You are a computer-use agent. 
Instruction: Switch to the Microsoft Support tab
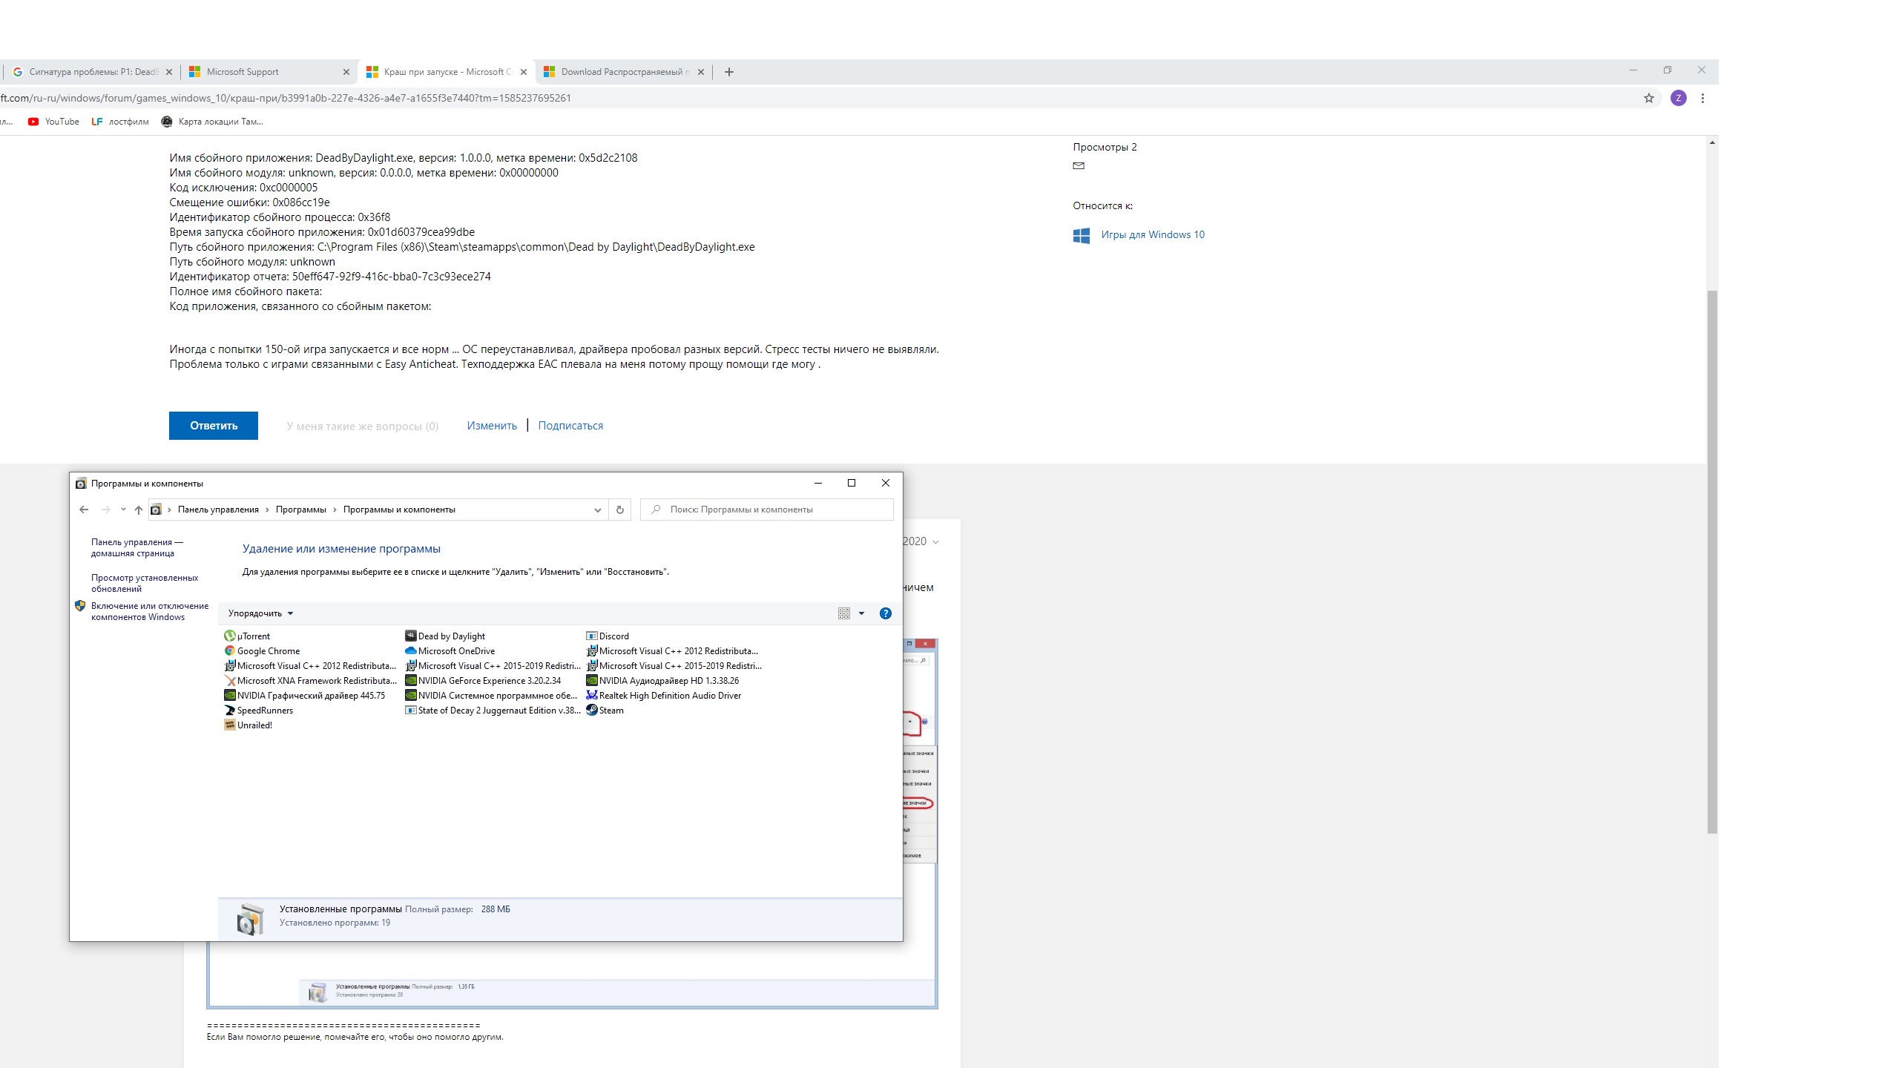(267, 72)
